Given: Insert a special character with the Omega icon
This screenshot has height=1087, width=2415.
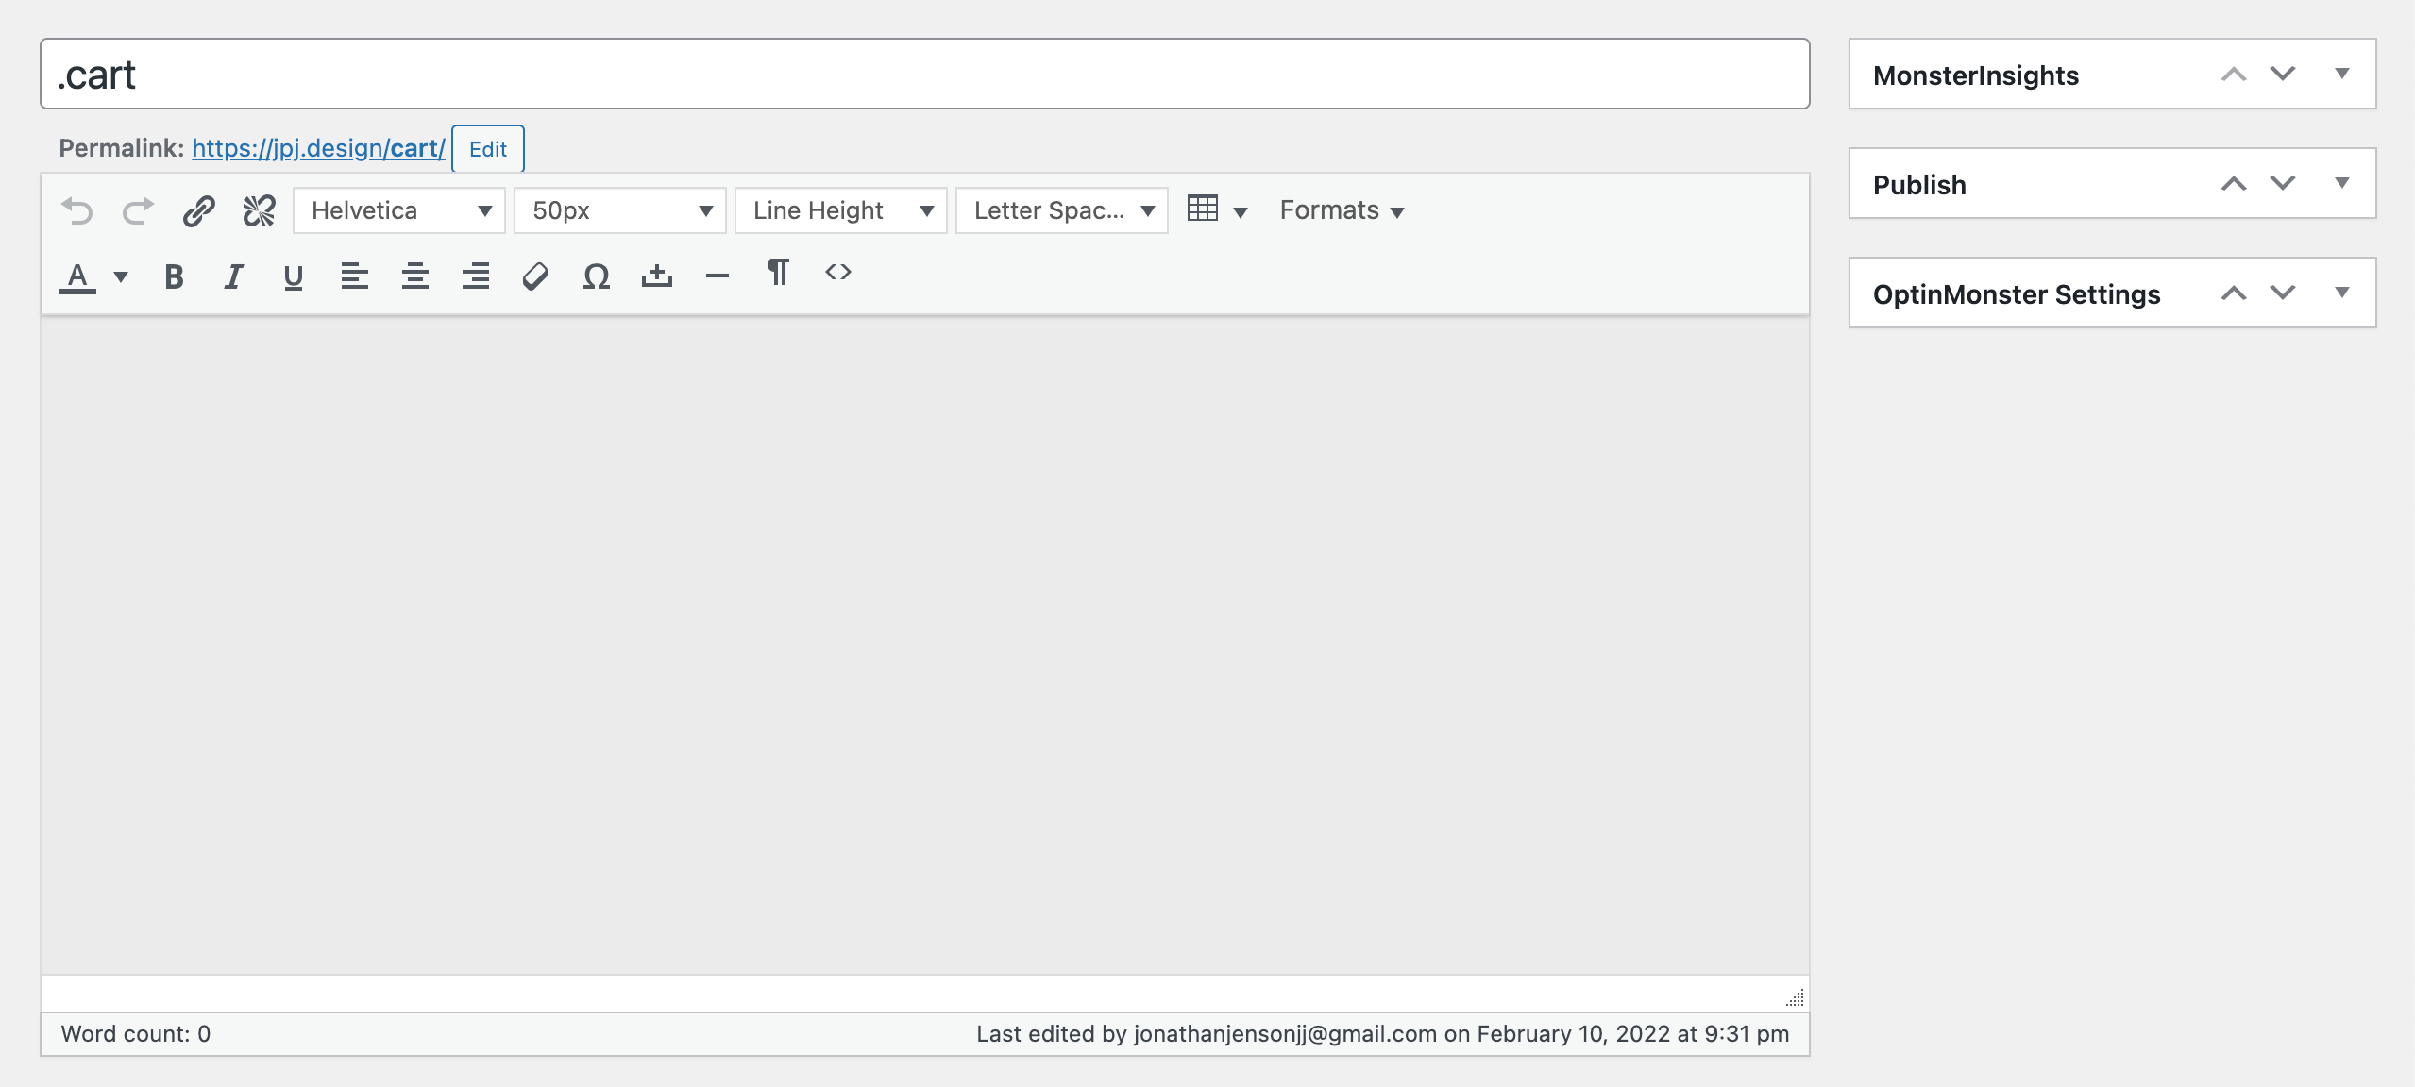Looking at the screenshot, I should [596, 276].
